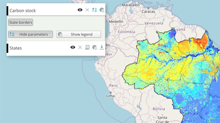Image resolution: width=220 pixels, height=123 pixels.
Task: Toggle visibility of the States layer
Action: click(73, 47)
